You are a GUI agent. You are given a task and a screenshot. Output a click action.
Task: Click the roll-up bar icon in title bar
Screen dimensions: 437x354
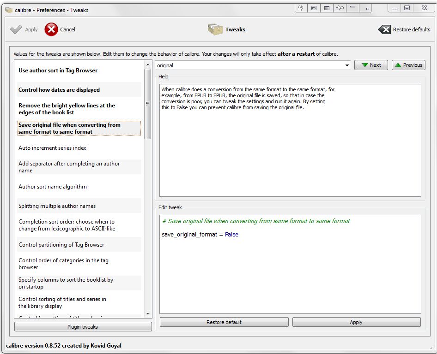(353, 8)
